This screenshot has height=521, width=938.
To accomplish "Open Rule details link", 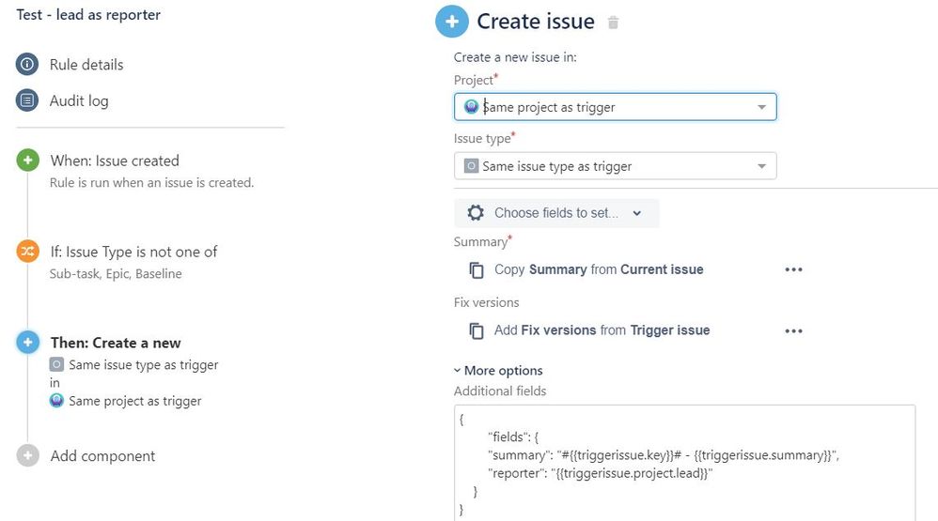I will coord(86,65).
